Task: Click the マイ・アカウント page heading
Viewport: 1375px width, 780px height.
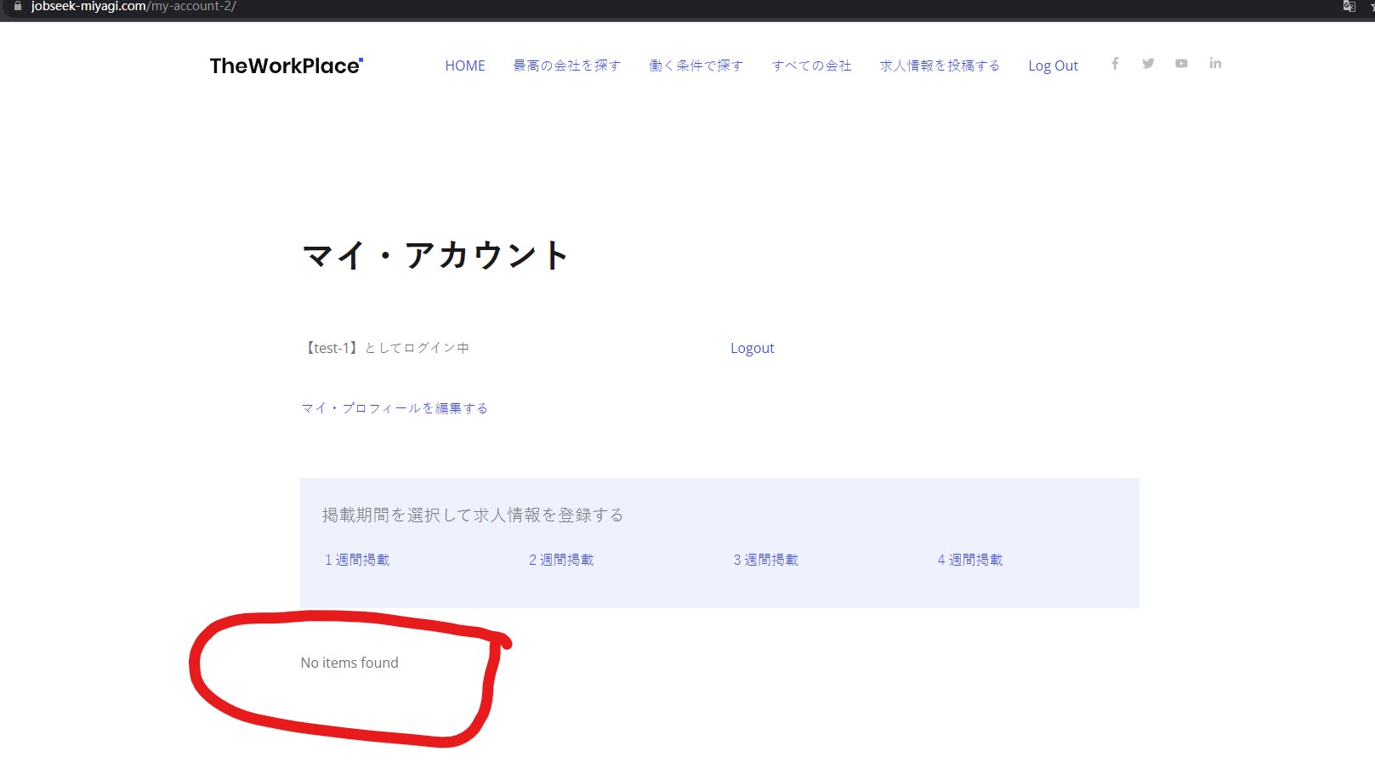Action: tap(435, 255)
